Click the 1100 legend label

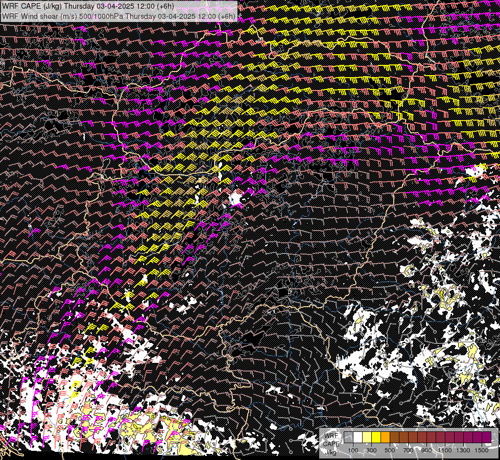[x=445, y=450]
